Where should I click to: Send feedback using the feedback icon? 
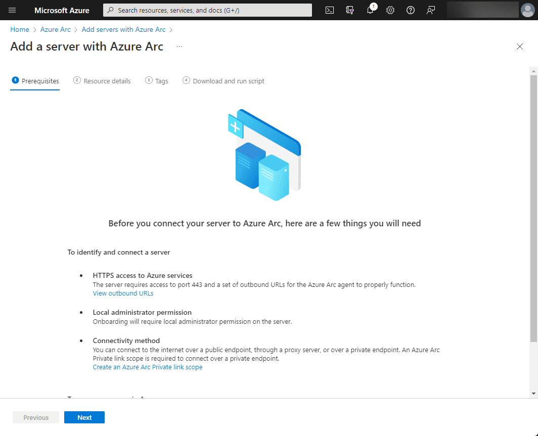431,10
